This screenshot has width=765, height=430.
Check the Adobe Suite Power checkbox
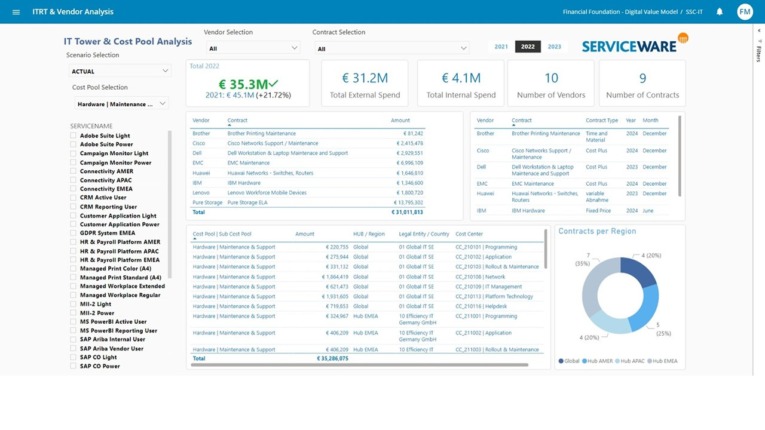74,145
